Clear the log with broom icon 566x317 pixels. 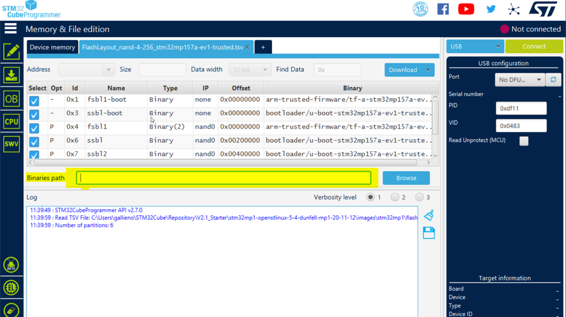(429, 215)
